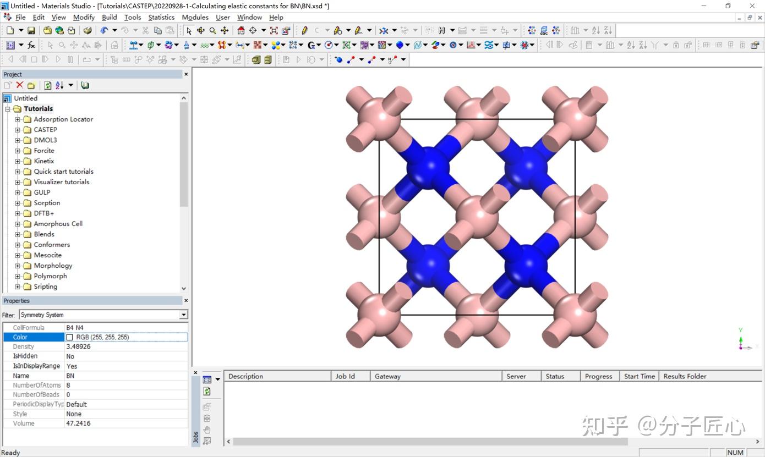Image resolution: width=765 pixels, height=457 pixels.
Task: Select the Sketch Atom pencil tool
Action: click(304, 30)
